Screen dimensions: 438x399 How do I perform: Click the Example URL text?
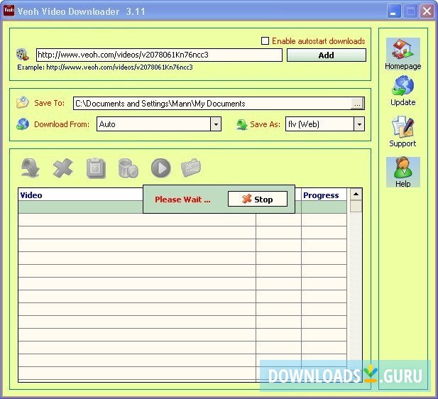coord(105,67)
